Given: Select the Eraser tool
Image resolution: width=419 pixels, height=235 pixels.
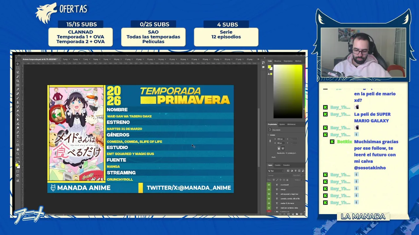Looking at the screenshot, I should [18, 111].
